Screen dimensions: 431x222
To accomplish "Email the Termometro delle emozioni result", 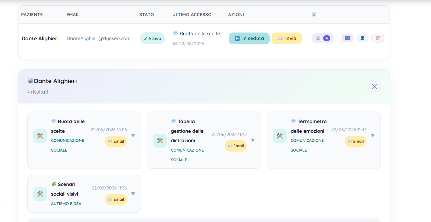I will [x=355, y=141].
